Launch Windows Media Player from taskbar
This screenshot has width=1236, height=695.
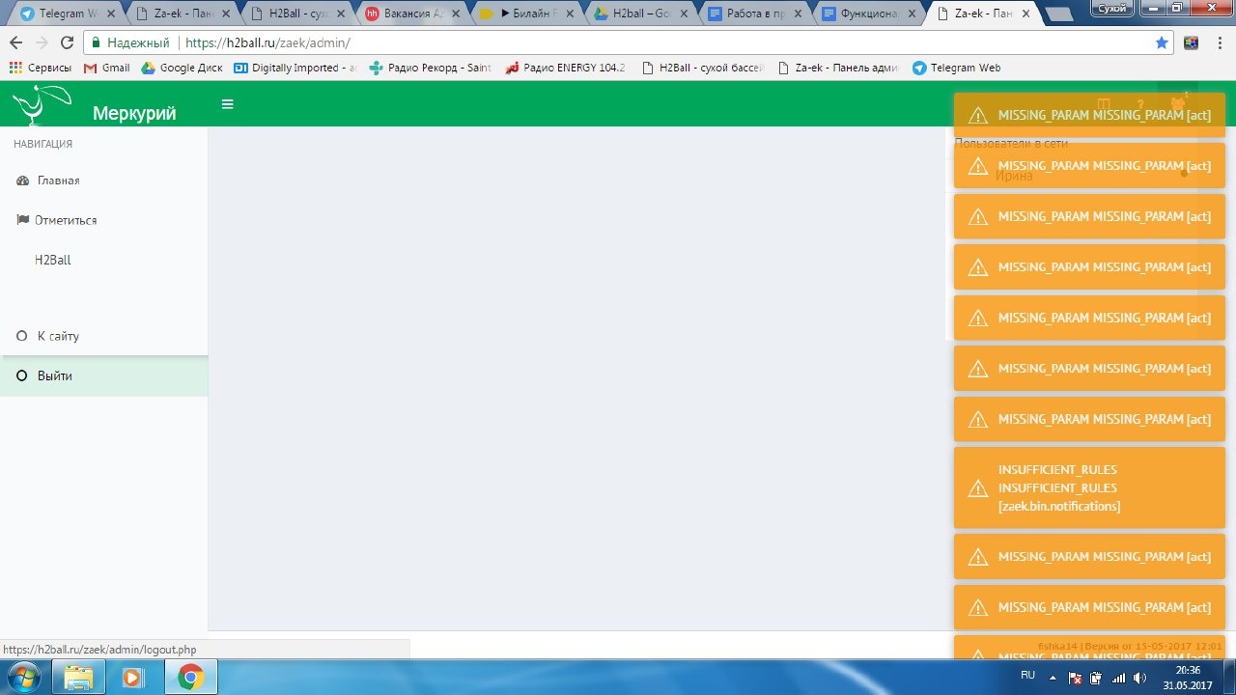(132, 678)
